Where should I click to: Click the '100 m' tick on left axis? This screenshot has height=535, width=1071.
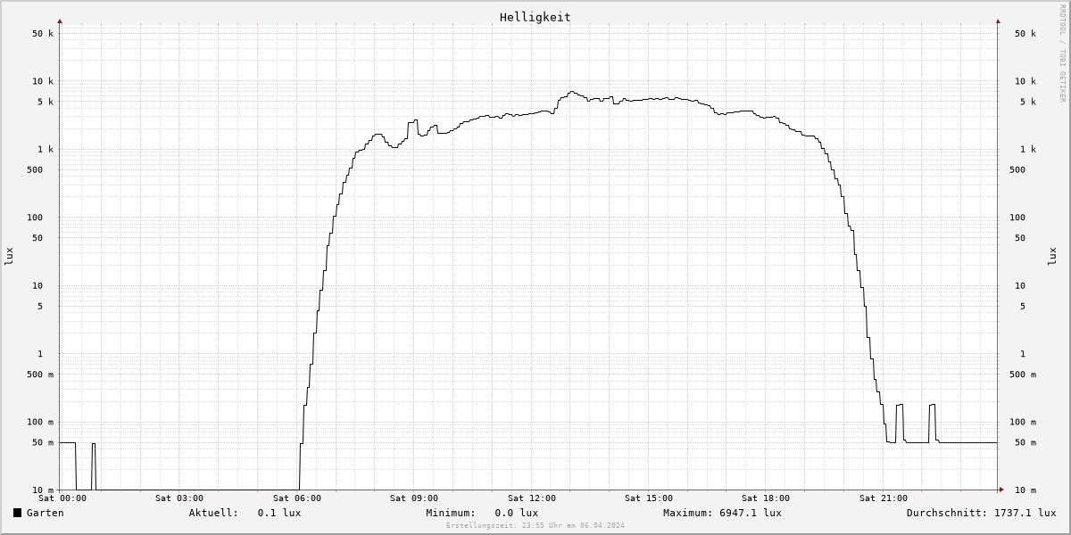pos(40,422)
